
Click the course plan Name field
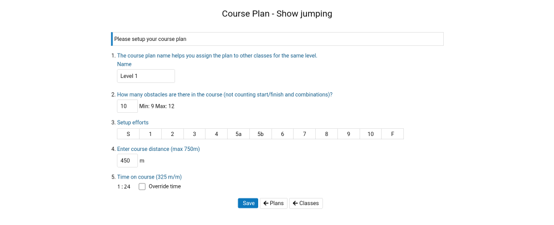146,76
